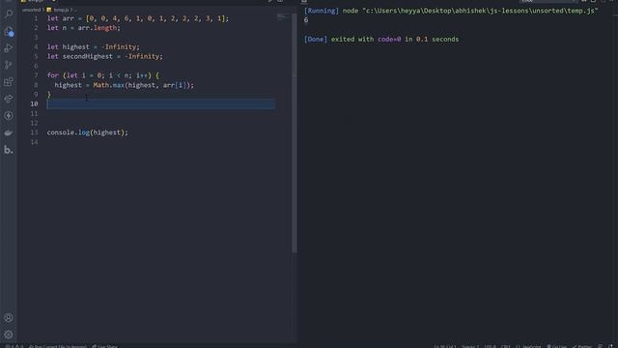Open the Extensions view
618x348 pixels.
click(9, 82)
